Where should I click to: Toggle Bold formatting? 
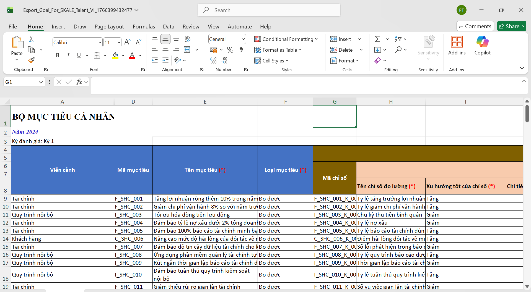click(x=58, y=55)
